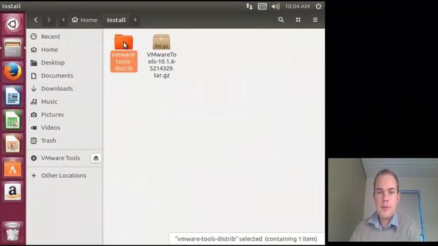Go to Home in the sidebar
438x246 pixels.
64,50
